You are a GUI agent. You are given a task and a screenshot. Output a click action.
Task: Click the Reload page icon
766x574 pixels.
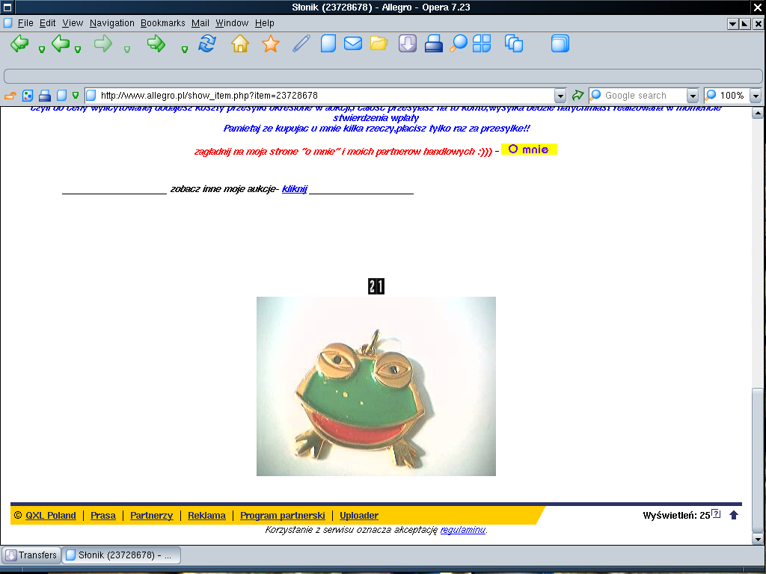click(206, 44)
